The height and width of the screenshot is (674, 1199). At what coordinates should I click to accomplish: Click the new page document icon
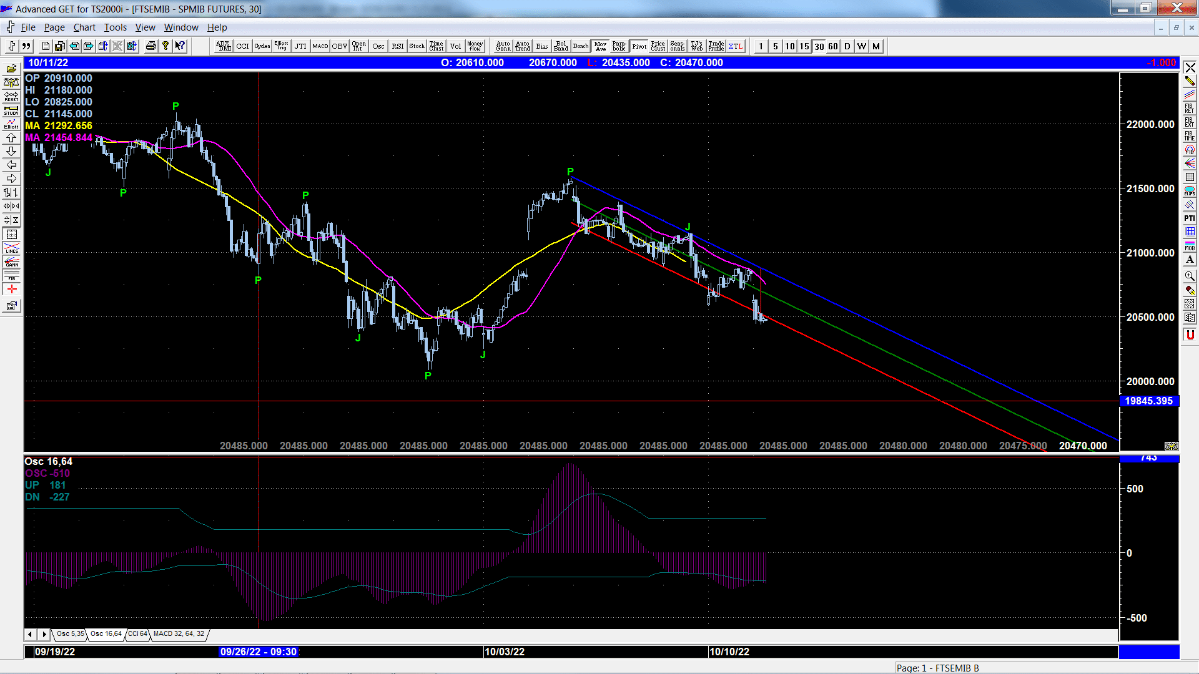coord(46,46)
